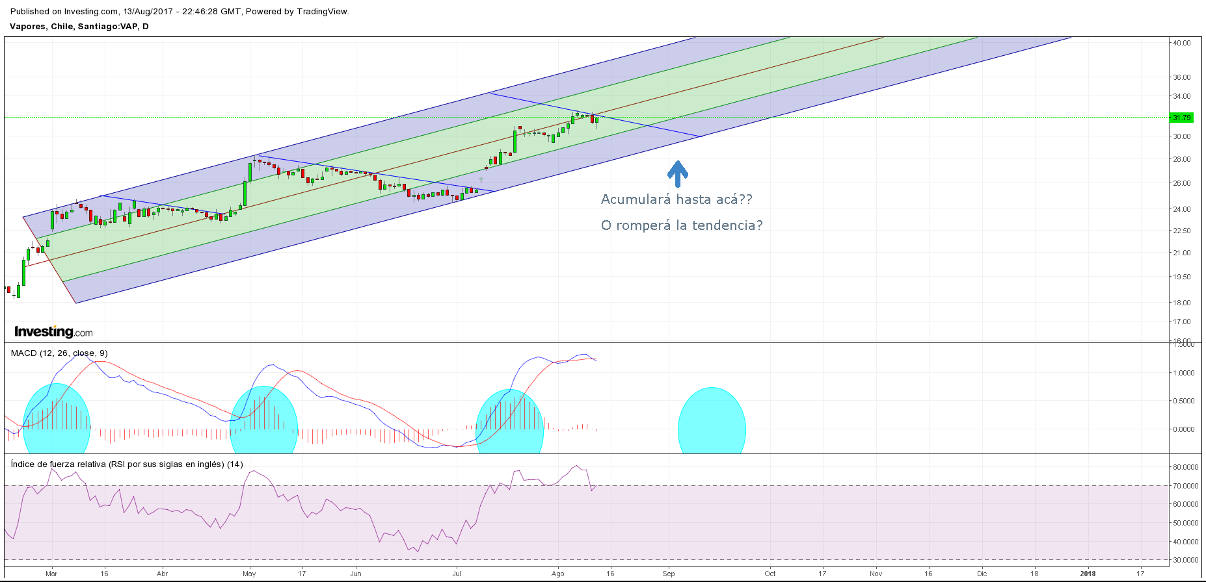This screenshot has height=582, width=1206.
Task: Click the 'May' date on the time axis
Action: (x=249, y=574)
